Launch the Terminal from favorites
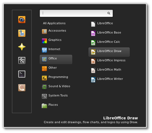Screen dimensions: 152x133 (22, 74)
